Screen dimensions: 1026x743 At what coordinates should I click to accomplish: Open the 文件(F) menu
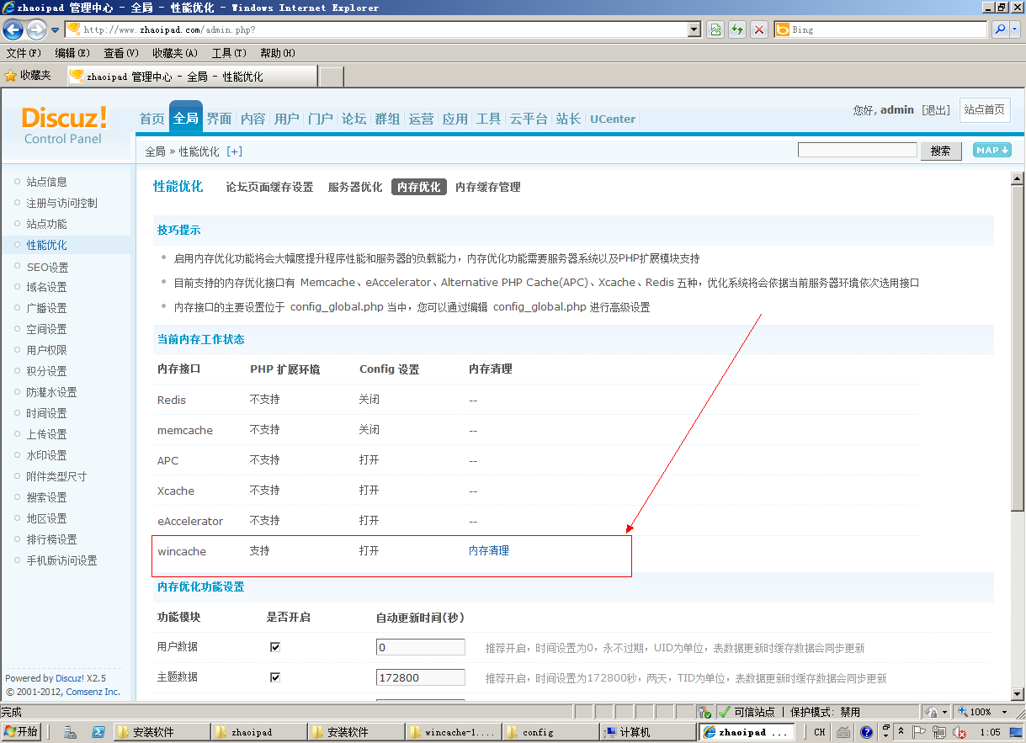point(24,53)
